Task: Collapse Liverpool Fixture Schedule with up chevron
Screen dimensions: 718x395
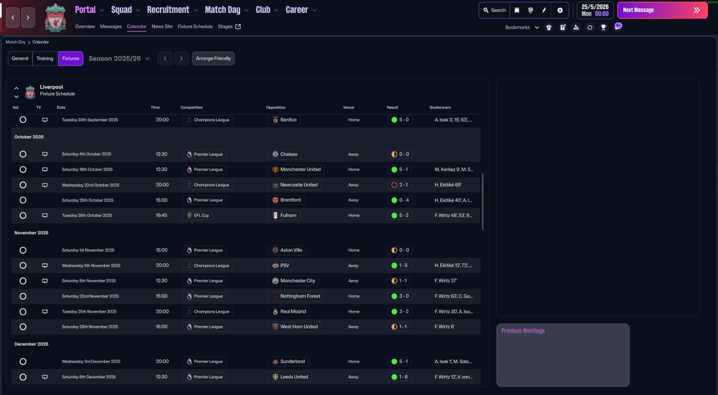Action: [x=16, y=88]
